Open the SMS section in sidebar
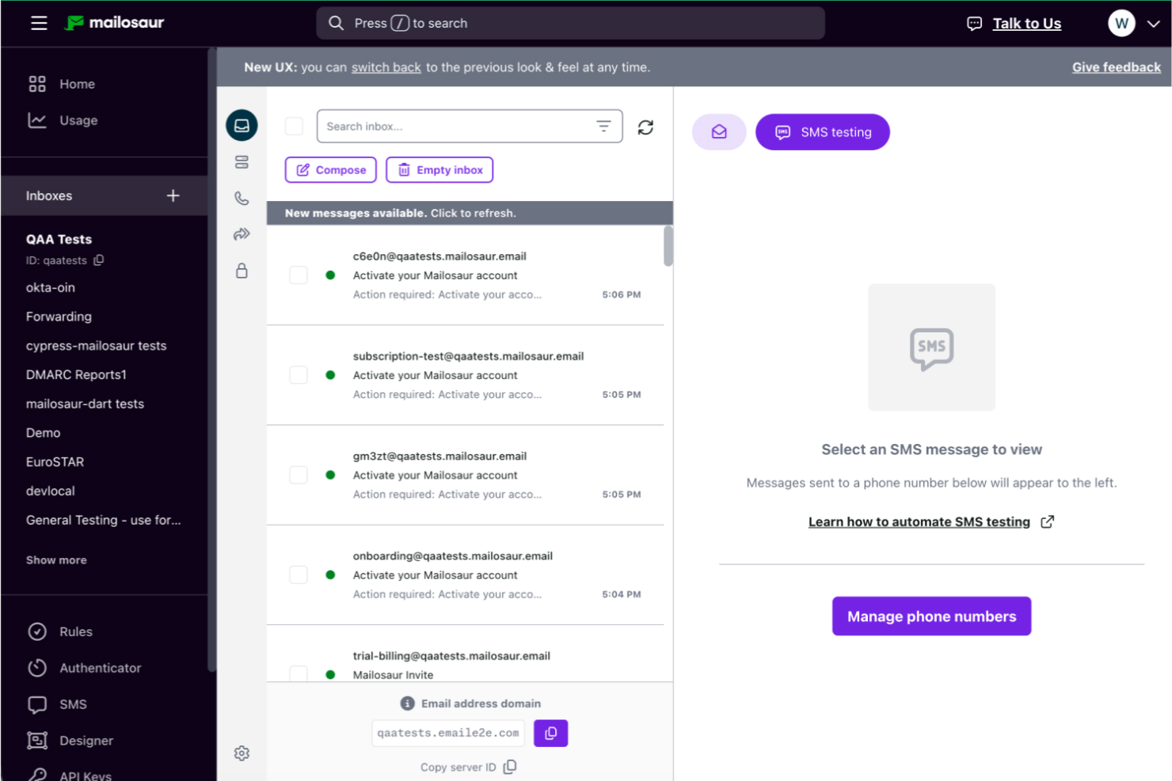Image resolution: width=1172 pixels, height=781 pixels. 72,703
